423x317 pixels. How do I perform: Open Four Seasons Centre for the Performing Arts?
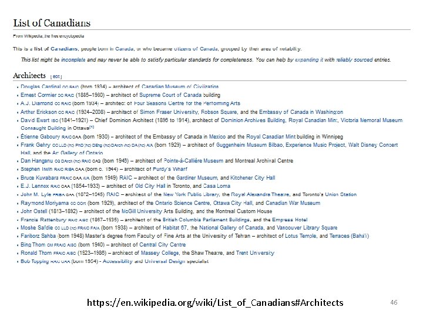click(187, 103)
